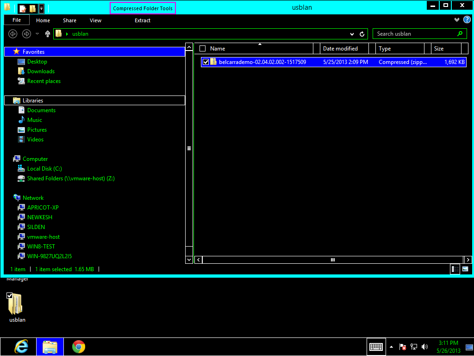
Task: Click the usblan breadcrumb in address bar
Action: point(80,34)
